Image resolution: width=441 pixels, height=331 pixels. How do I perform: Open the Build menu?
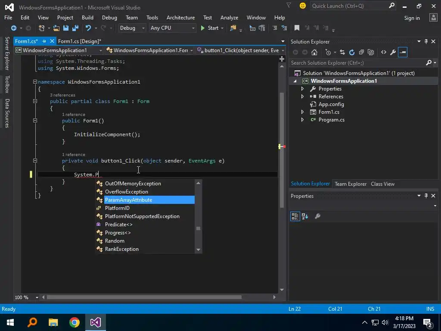coord(87,17)
